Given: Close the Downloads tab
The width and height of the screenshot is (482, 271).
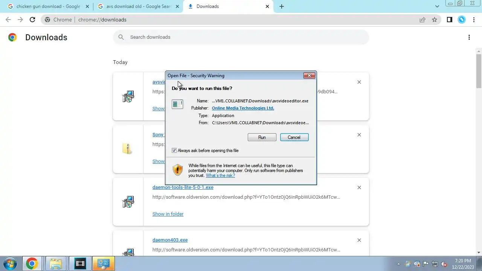Looking at the screenshot, I should pyautogui.click(x=267, y=6).
